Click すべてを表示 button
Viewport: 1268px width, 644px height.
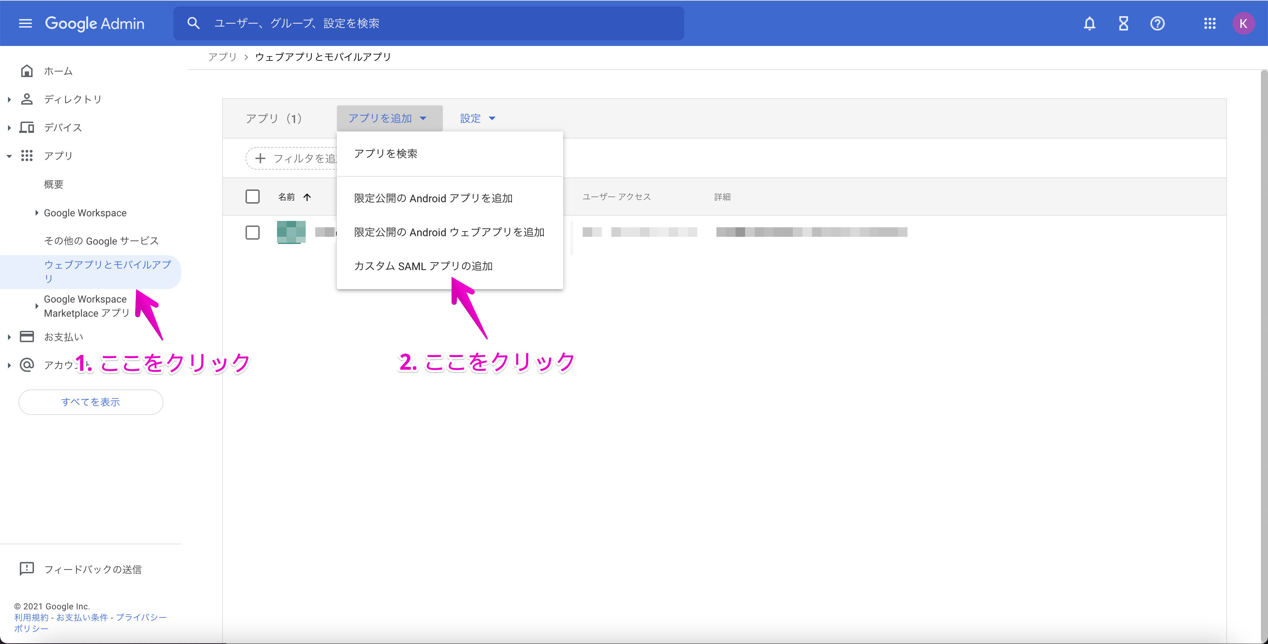point(91,402)
